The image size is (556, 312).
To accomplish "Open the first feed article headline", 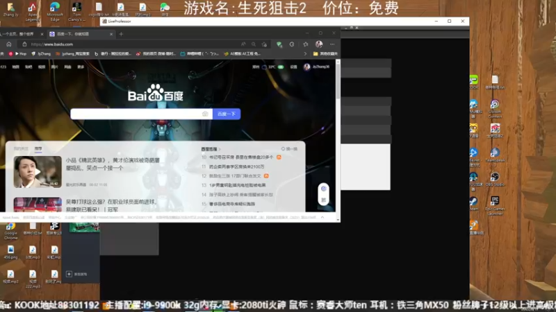I will (x=113, y=164).
